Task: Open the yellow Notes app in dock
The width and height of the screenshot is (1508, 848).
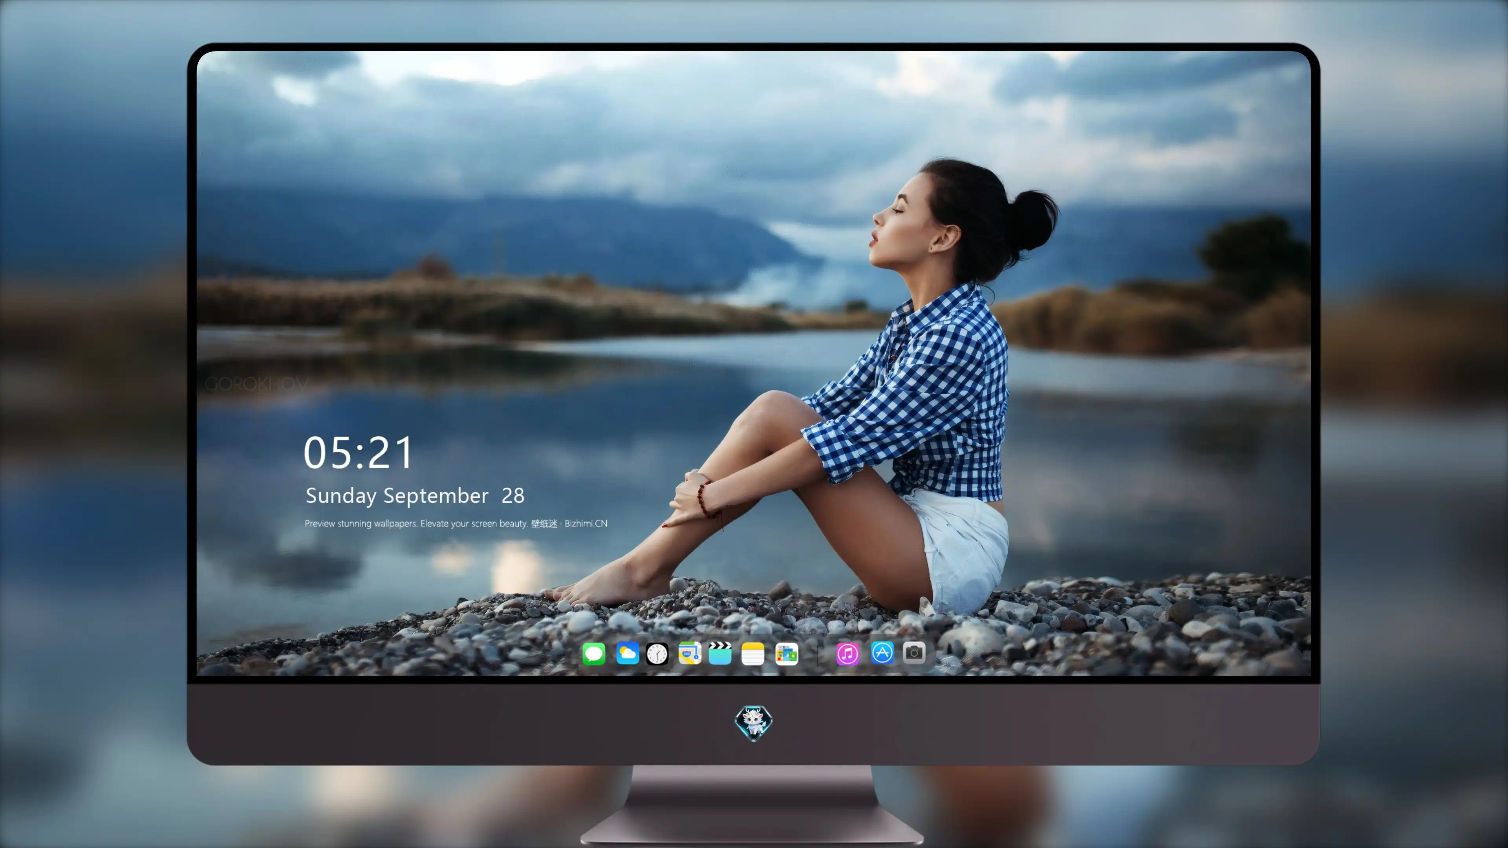Action: pos(753,654)
